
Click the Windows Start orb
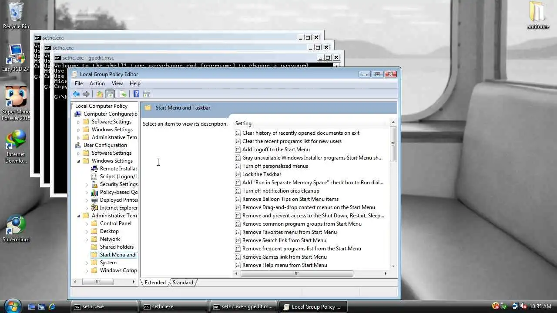12,306
